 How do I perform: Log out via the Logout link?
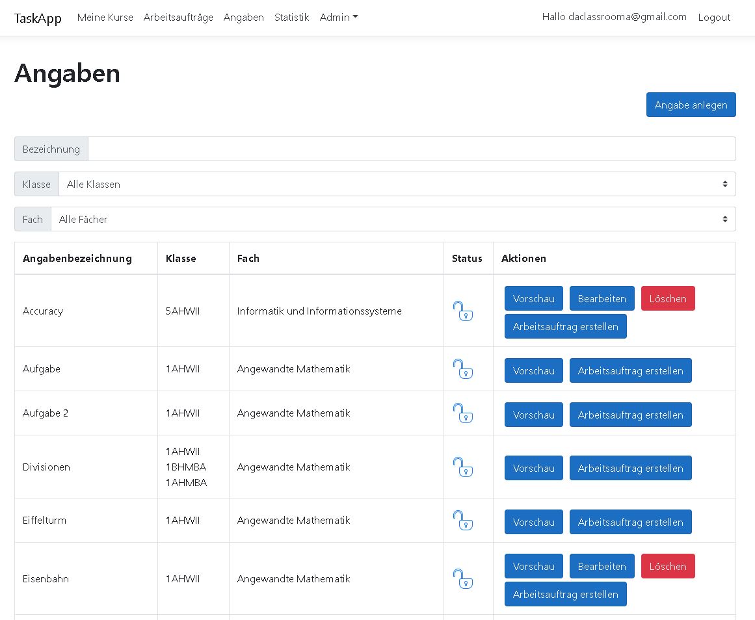coord(714,18)
